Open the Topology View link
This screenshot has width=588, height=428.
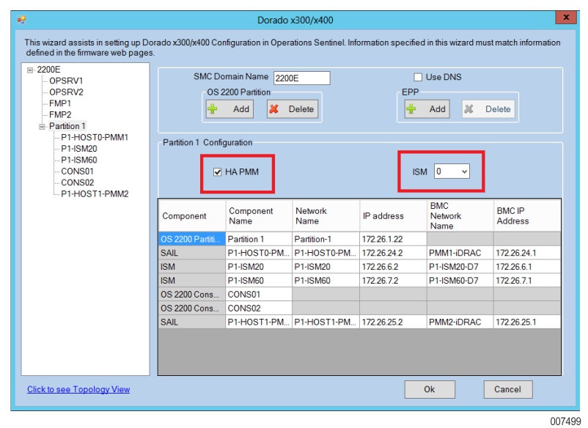tap(78, 389)
